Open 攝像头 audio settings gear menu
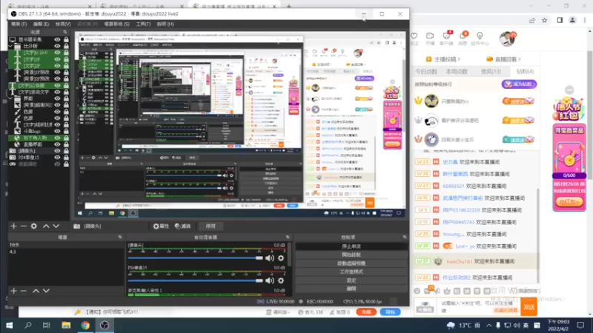Image resolution: width=593 pixels, height=333 pixels. pyautogui.click(x=281, y=258)
